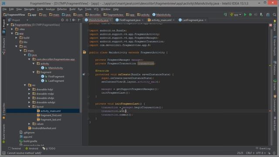
Task: Open the Maven Projects side panel
Action: [275, 46]
